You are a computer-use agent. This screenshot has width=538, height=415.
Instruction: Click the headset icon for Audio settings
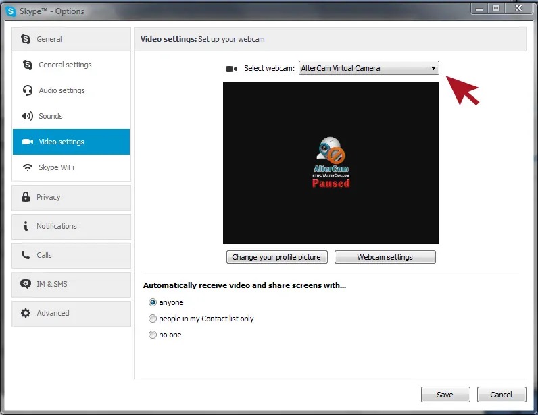(x=28, y=90)
